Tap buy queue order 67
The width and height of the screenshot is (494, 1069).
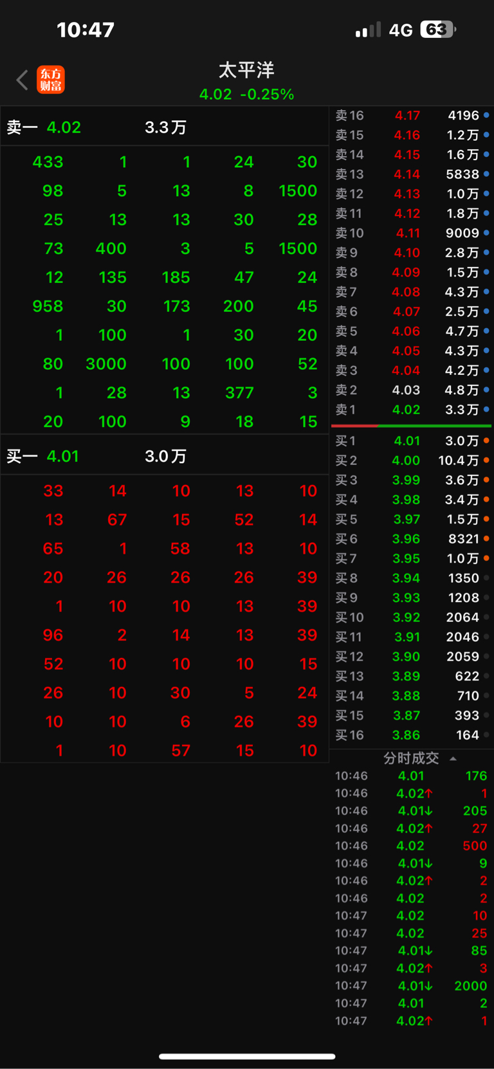point(117,520)
